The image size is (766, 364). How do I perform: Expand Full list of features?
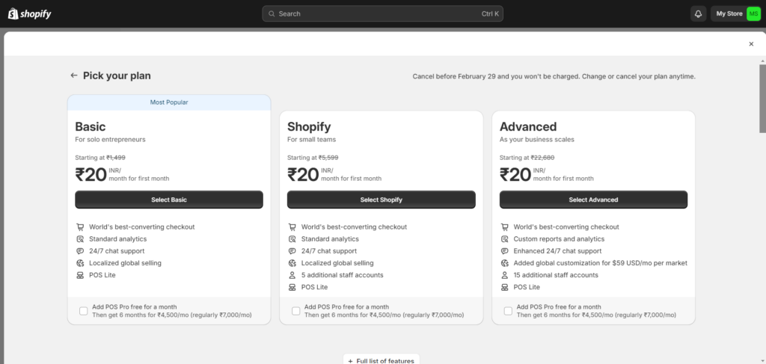(381, 360)
